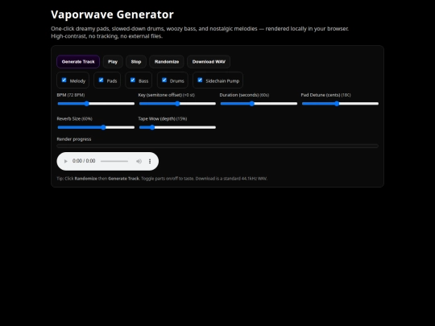This screenshot has height=326, width=435.
Task: Adjust the BPM slider
Action: [96, 104]
